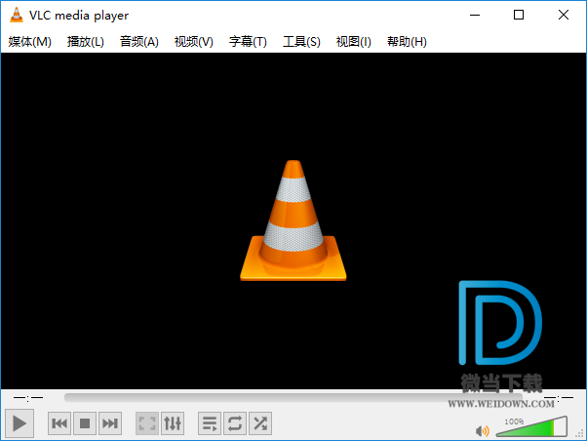
Task: Click the VLC cone title bar icon
Action: coord(17,15)
